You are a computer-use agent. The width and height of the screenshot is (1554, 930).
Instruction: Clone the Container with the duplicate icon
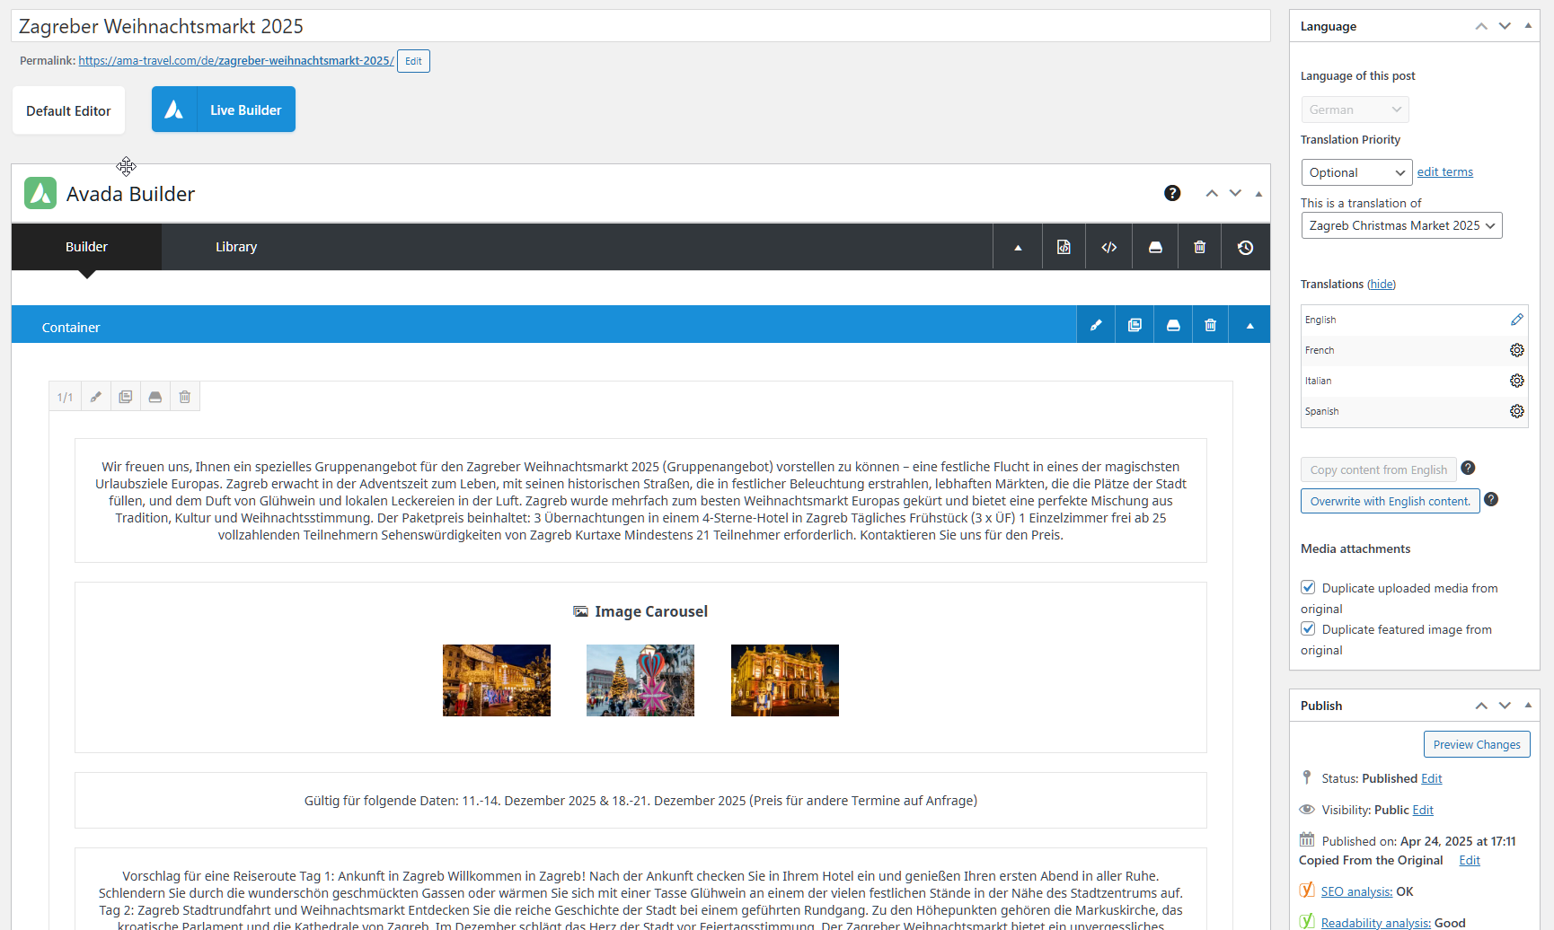tap(1135, 326)
